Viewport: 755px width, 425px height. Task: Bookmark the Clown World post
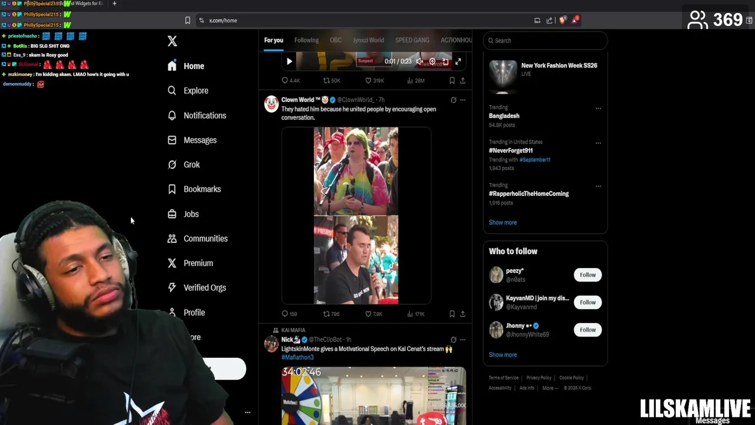point(452,314)
